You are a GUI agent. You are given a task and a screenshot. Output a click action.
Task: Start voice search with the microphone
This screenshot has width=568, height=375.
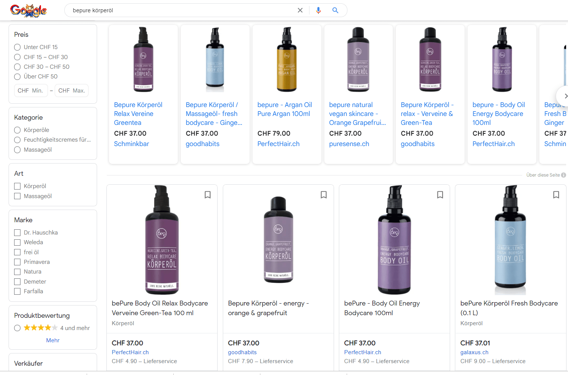point(318,10)
